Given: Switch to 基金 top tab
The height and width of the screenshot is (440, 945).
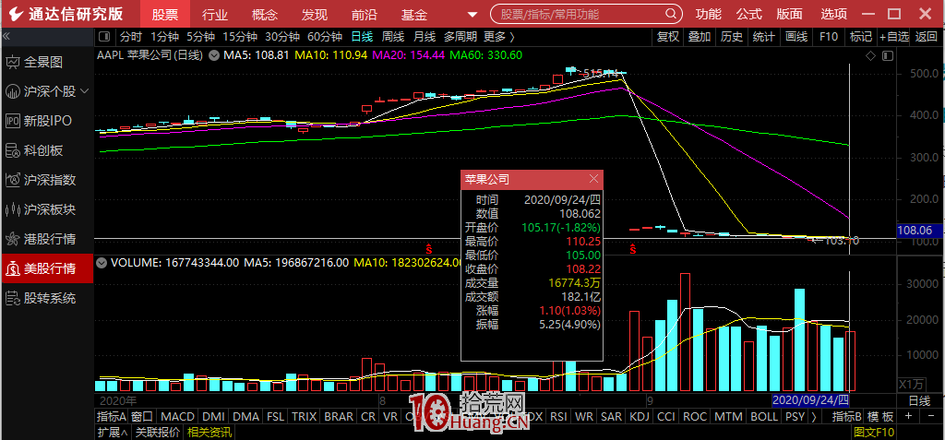Looking at the screenshot, I should click(x=414, y=14).
